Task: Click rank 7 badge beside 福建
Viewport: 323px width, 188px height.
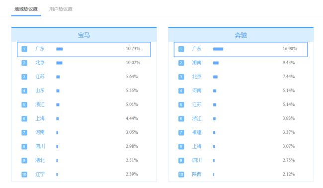Action: (x=181, y=133)
